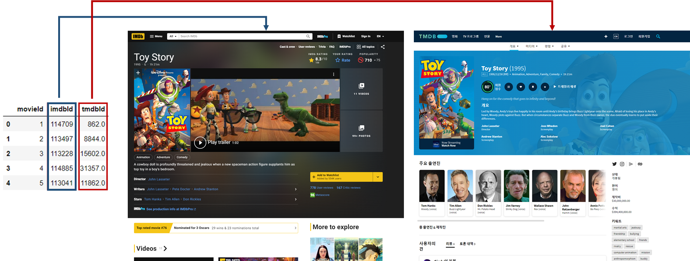
Task: Click TMDB 로그인 link
Action: coord(628,36)
